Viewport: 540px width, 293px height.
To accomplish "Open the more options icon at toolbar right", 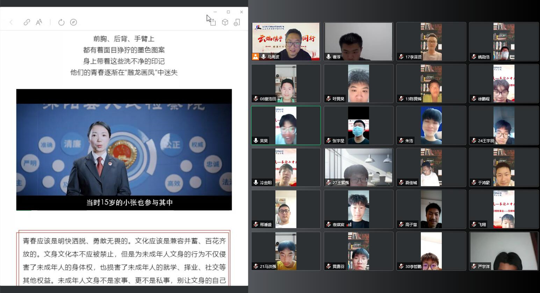I will tap(237, 22).
